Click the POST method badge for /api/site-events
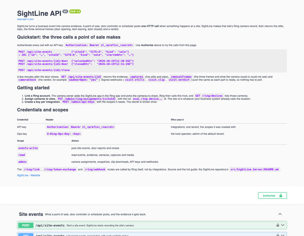The width and height of the screenshot is (304, 236). [x=26, y=225]
